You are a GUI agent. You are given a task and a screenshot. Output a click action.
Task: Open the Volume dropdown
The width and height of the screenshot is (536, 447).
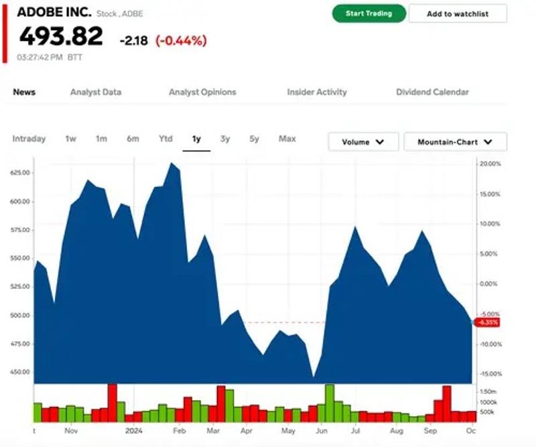tap(363, 142)
